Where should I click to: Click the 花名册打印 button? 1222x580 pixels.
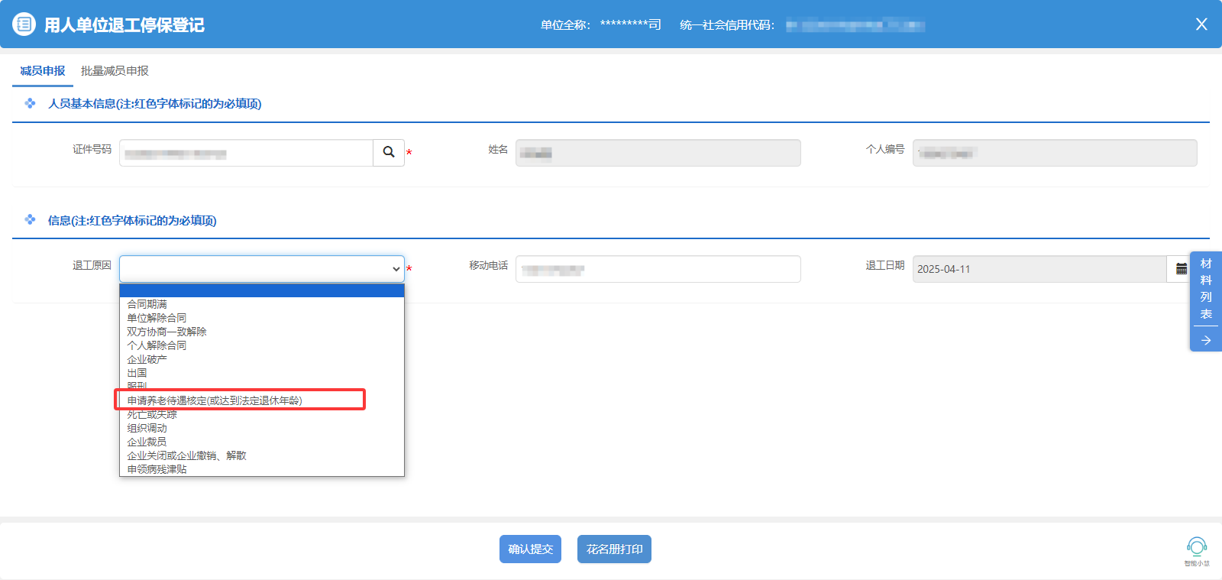(x=614, y=549)
